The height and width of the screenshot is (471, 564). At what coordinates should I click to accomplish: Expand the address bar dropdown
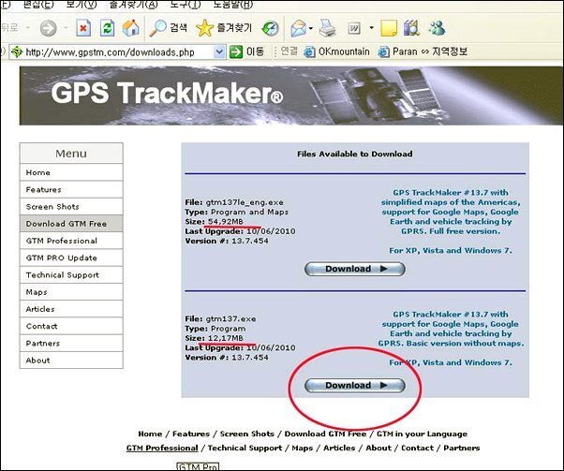[219, 52]
